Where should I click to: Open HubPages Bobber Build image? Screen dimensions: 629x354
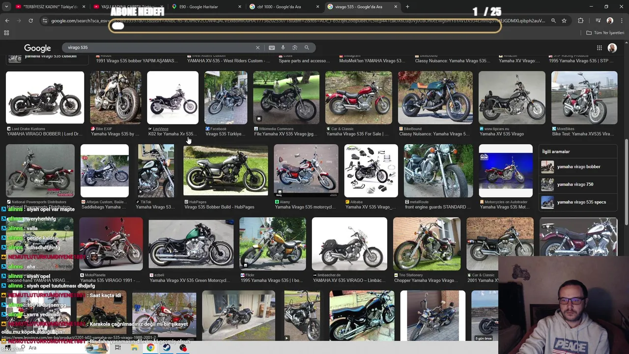point(226,171)
